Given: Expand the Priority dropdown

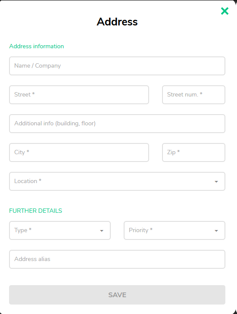Looking at the screenshot, I should 174,230.
